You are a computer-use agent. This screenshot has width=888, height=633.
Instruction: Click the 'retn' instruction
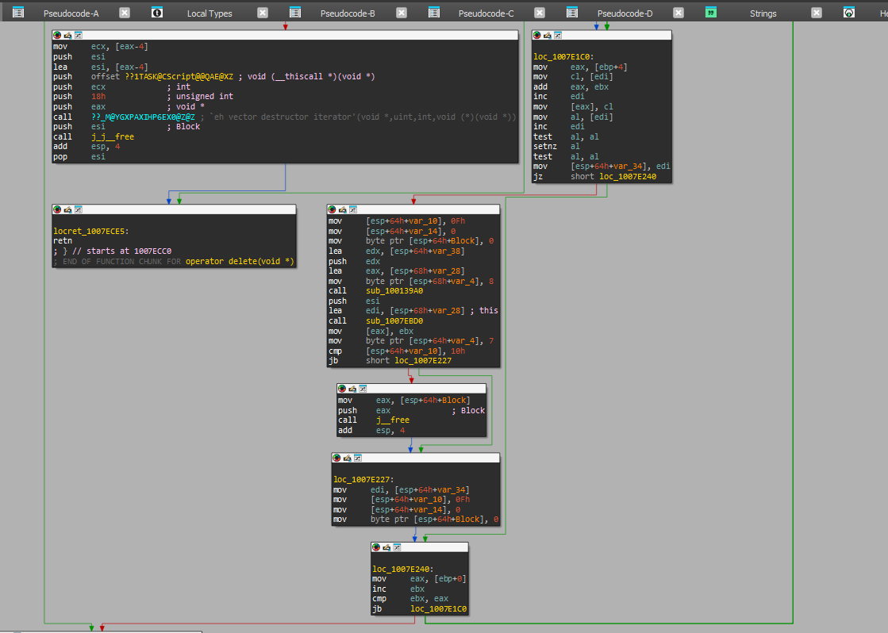coord(63,240)
